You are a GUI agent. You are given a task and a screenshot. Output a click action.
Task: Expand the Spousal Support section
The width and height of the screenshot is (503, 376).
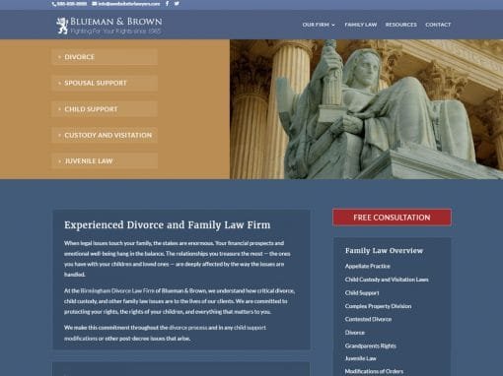pyautogui.click(x=105, y=83)
